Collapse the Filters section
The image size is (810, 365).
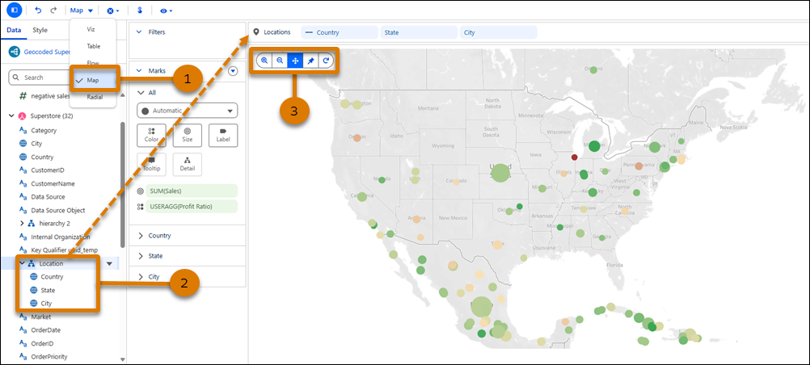tap(138, 32)
